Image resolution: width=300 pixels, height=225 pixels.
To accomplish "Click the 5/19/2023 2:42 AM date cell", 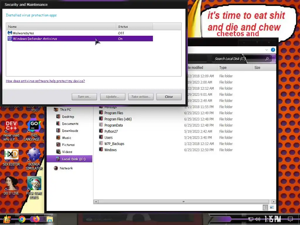I will (x=198, y=131).
